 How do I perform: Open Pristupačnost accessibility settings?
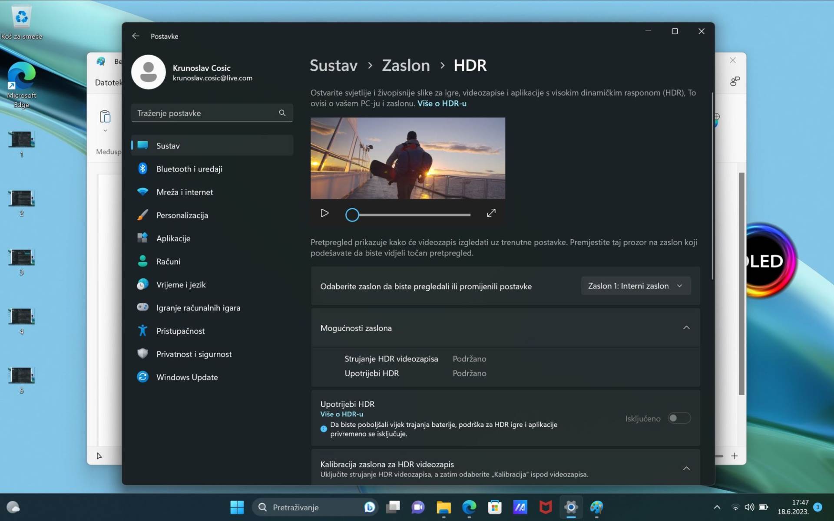(x=180, y=331)
